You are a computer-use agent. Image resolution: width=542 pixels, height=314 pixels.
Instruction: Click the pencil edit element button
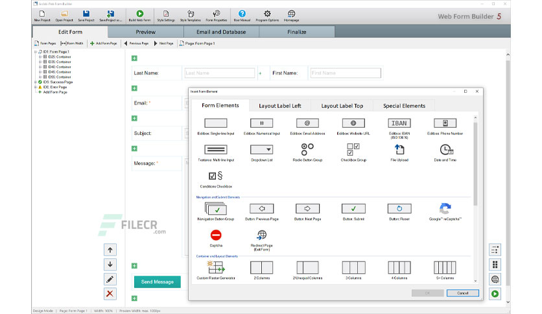[110, 279]
